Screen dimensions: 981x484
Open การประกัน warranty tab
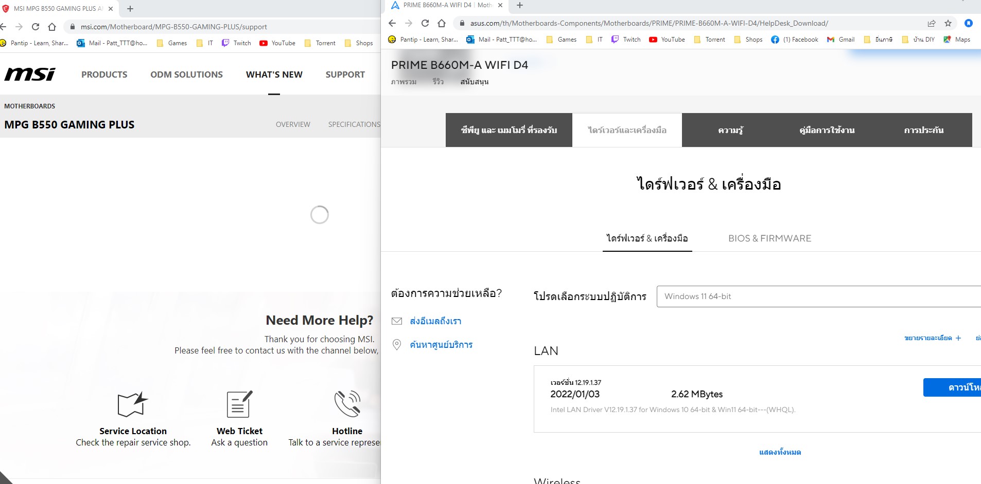(924, 130)
